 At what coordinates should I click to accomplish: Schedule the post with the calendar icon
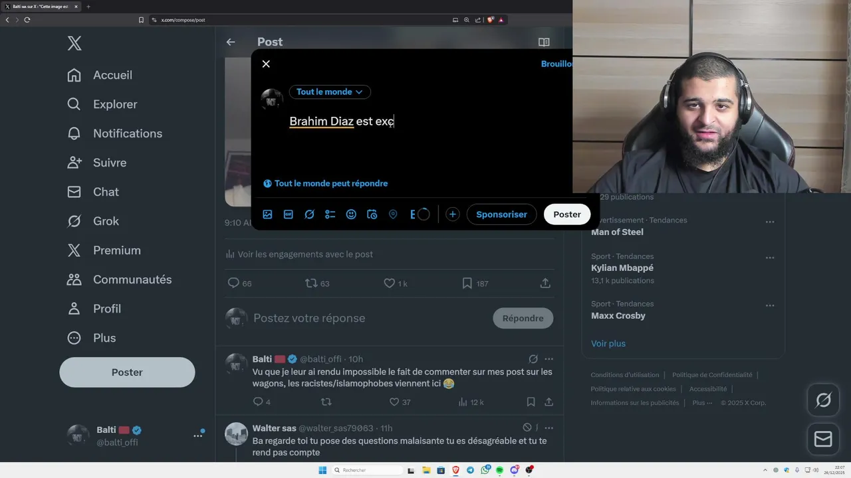[372, 214]
